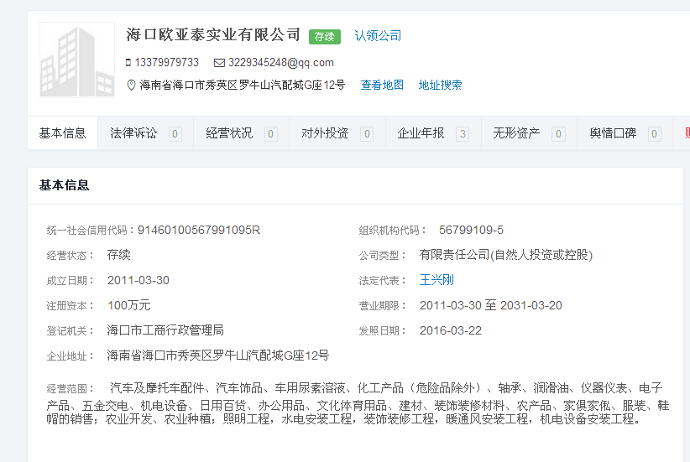Switch to the 无形资产 tab
The image size is (690, 462).
[517, 133]
